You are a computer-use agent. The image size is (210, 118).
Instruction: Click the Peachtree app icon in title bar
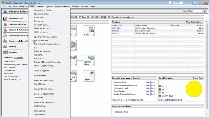tap(3, 3)
